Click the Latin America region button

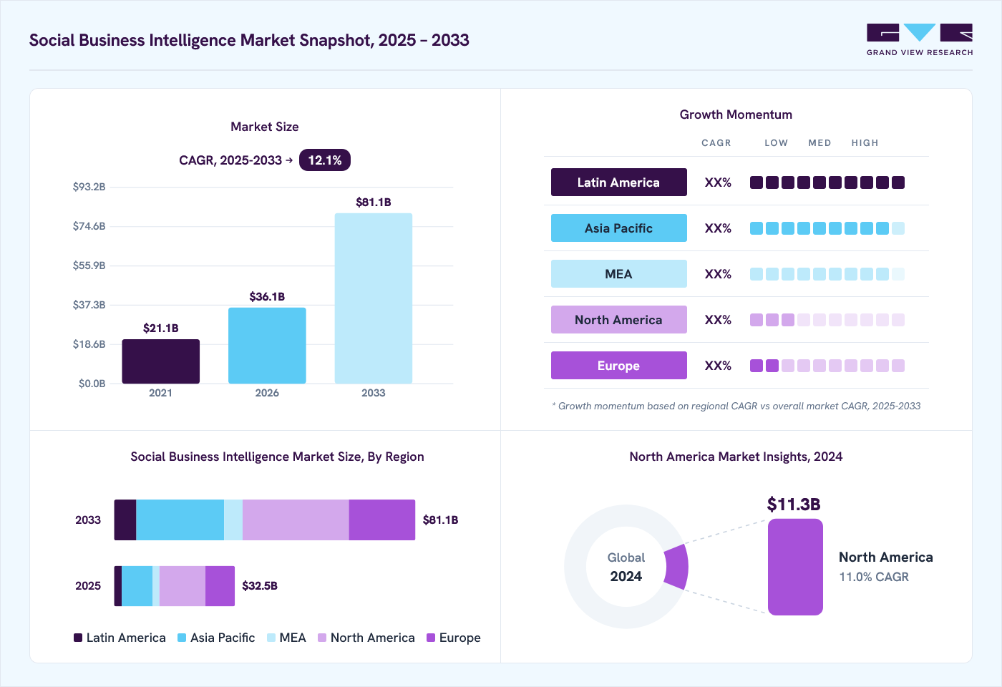pos(619,182)
